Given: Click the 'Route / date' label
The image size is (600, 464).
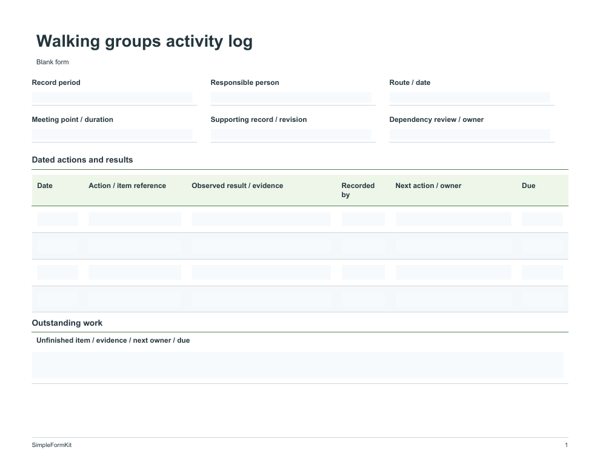Looking at the screenshot, I should click(x=410, y=82).
